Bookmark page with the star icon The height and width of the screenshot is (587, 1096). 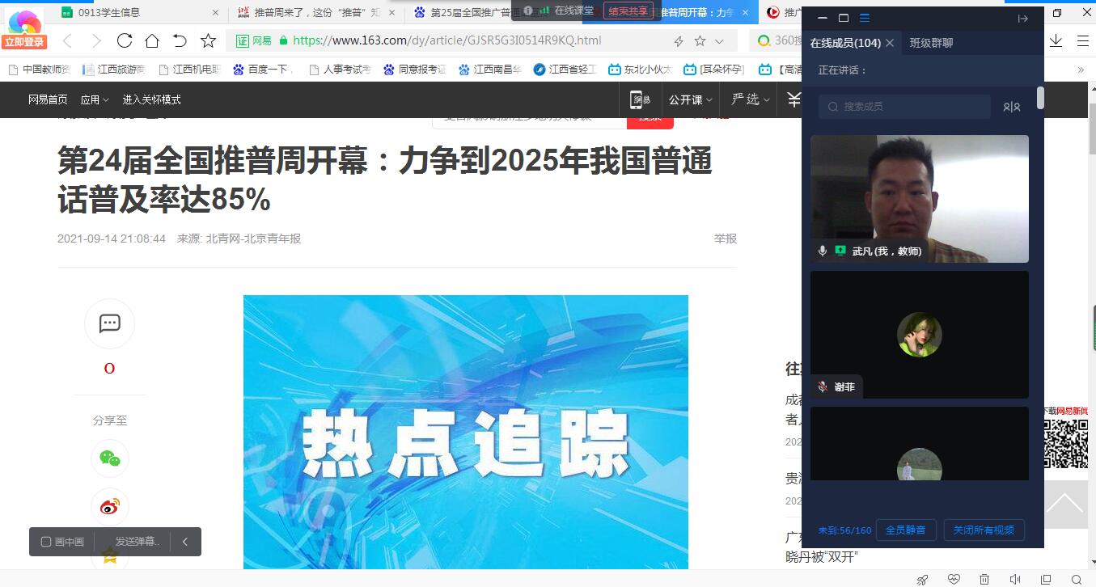point(208,41)
